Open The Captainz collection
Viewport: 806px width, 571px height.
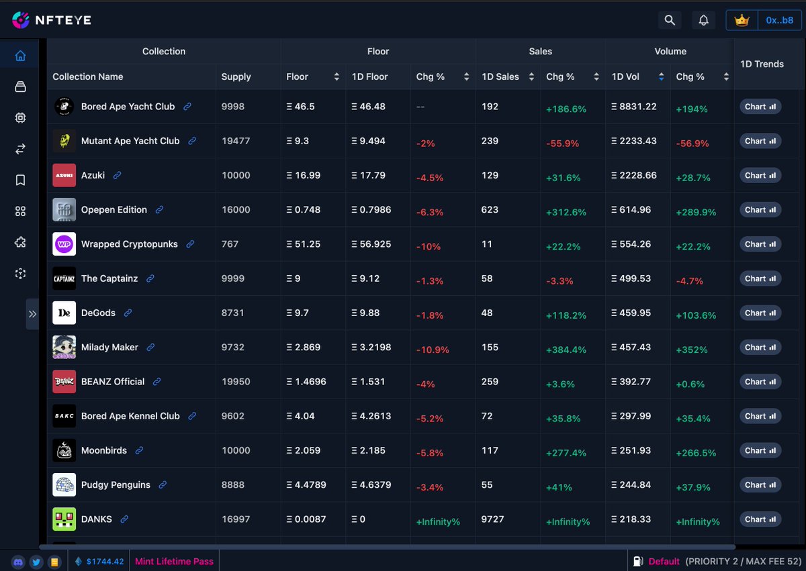tap(109, 278)
